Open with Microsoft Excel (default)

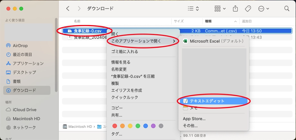click(214, 41)
